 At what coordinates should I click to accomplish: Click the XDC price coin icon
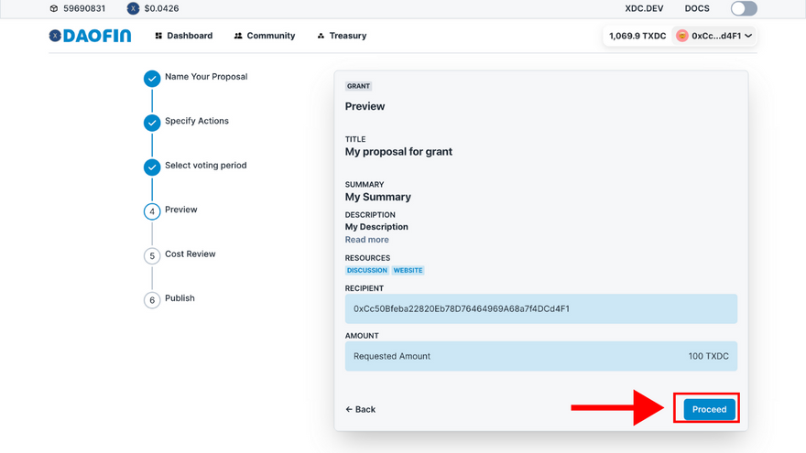tap(133, 8)
